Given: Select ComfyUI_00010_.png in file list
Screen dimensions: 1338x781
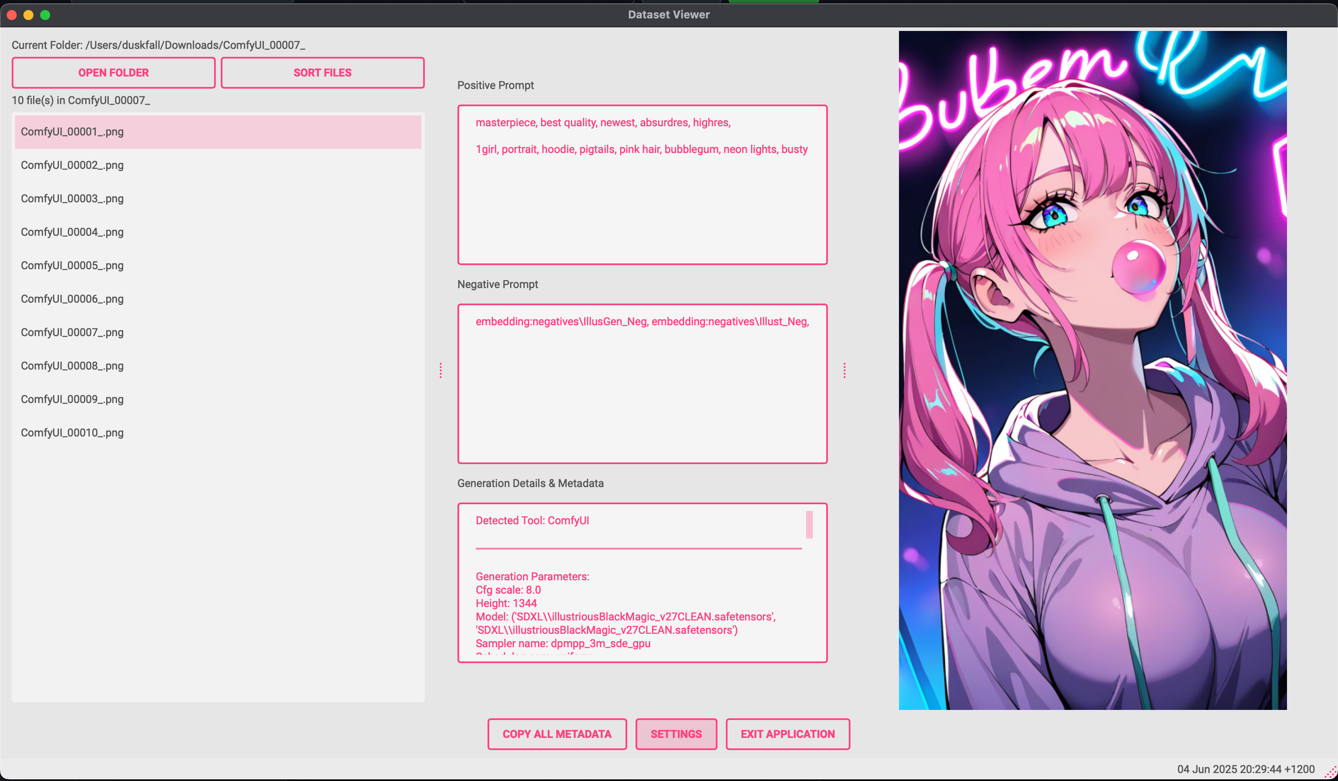Looking at the screenshot, I should (72, 433).
